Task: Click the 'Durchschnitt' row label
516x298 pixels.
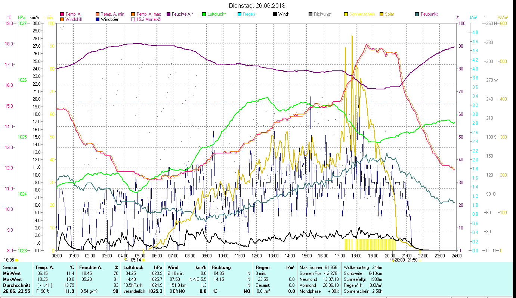Action: click(x=16, y=285)
